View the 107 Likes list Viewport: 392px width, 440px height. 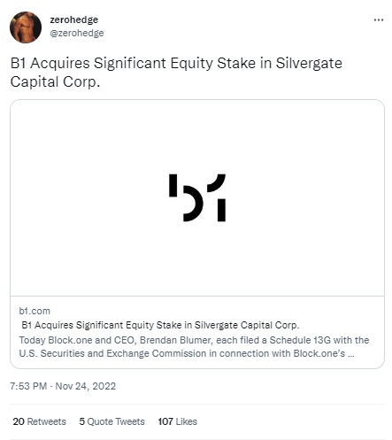177,421
